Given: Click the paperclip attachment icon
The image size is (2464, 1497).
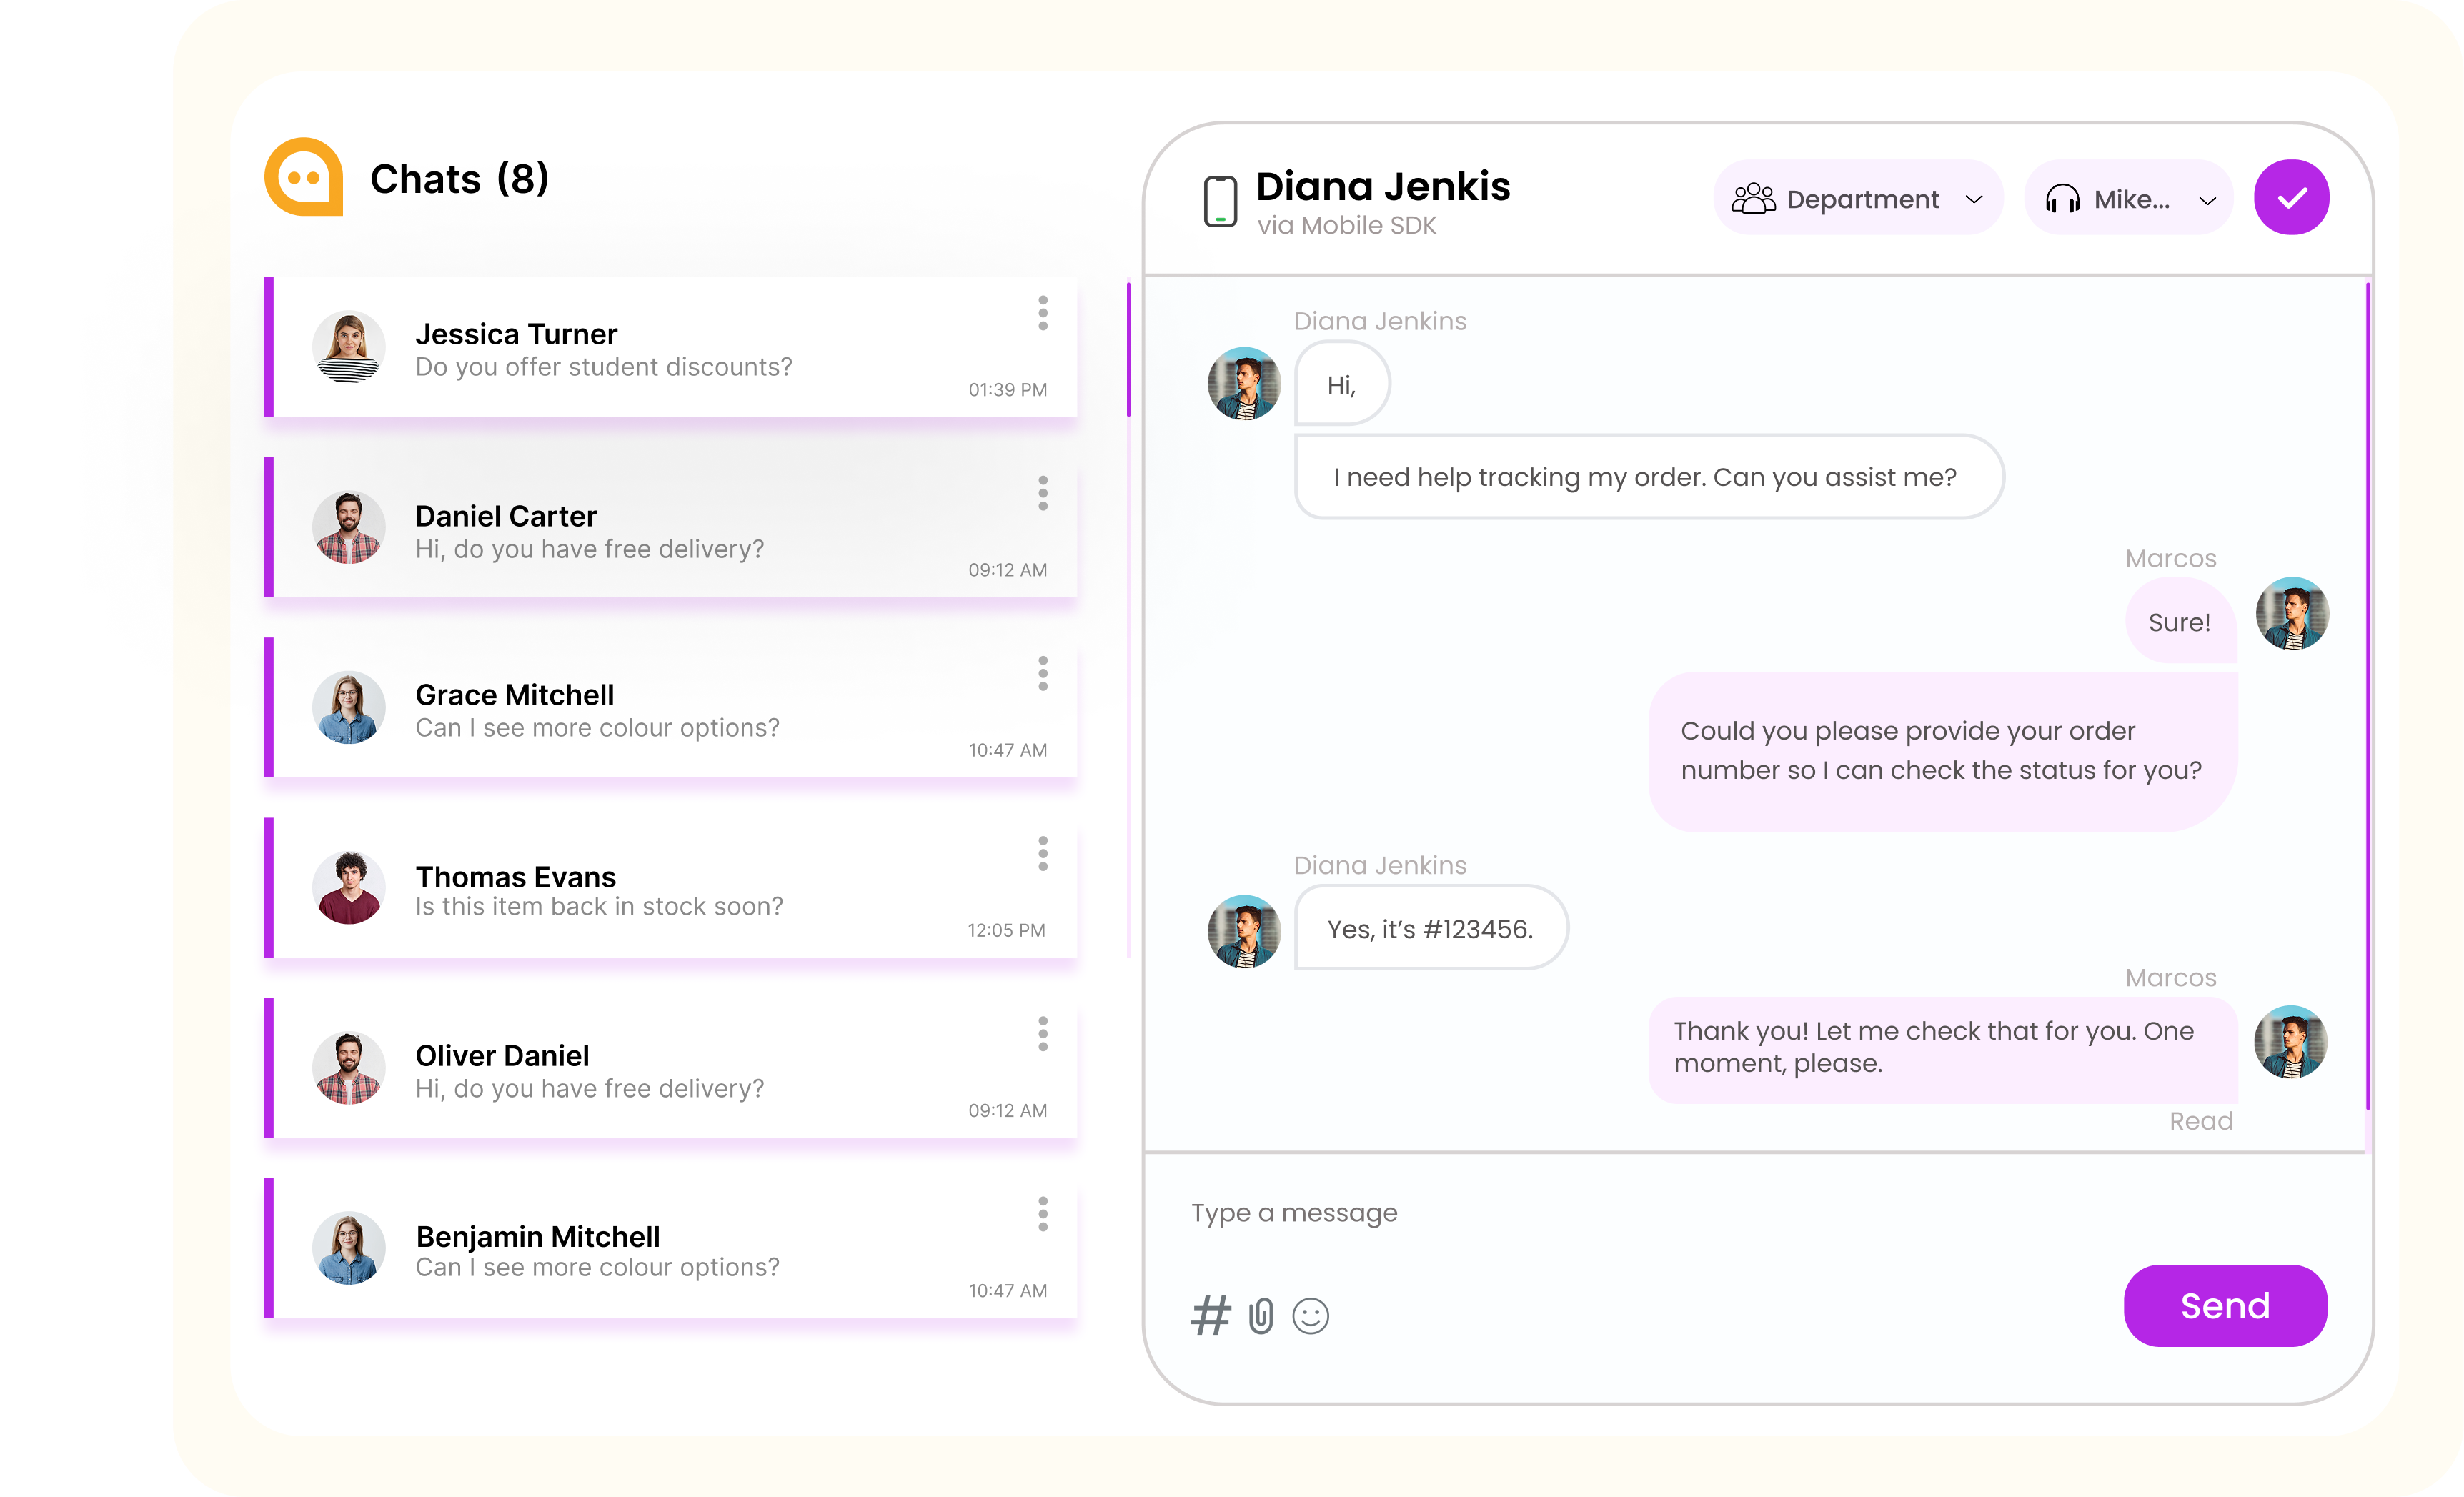Looking at the screenshot, I should tap(1261, 1315).
